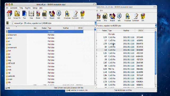
Task: Sort by Size column in minecraft.jar
Action: pyautogui.click(x=35, y=28)
